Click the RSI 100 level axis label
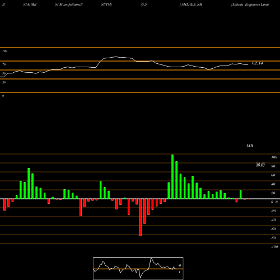 point(5,51)
